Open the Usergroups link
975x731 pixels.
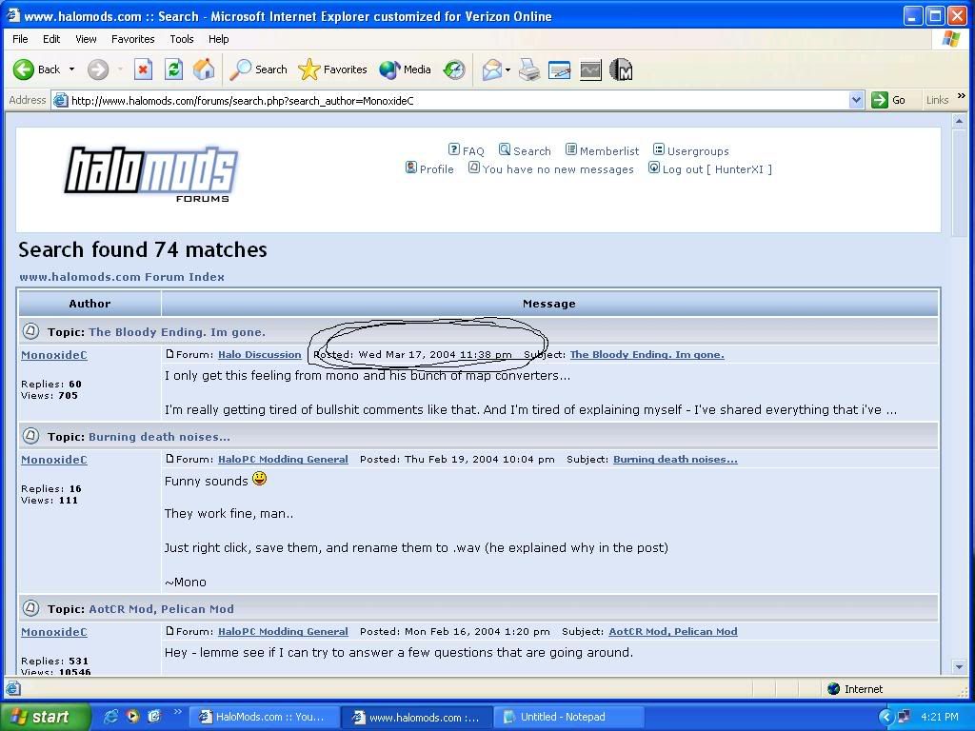pyautogui.click(x=691, y=150)
